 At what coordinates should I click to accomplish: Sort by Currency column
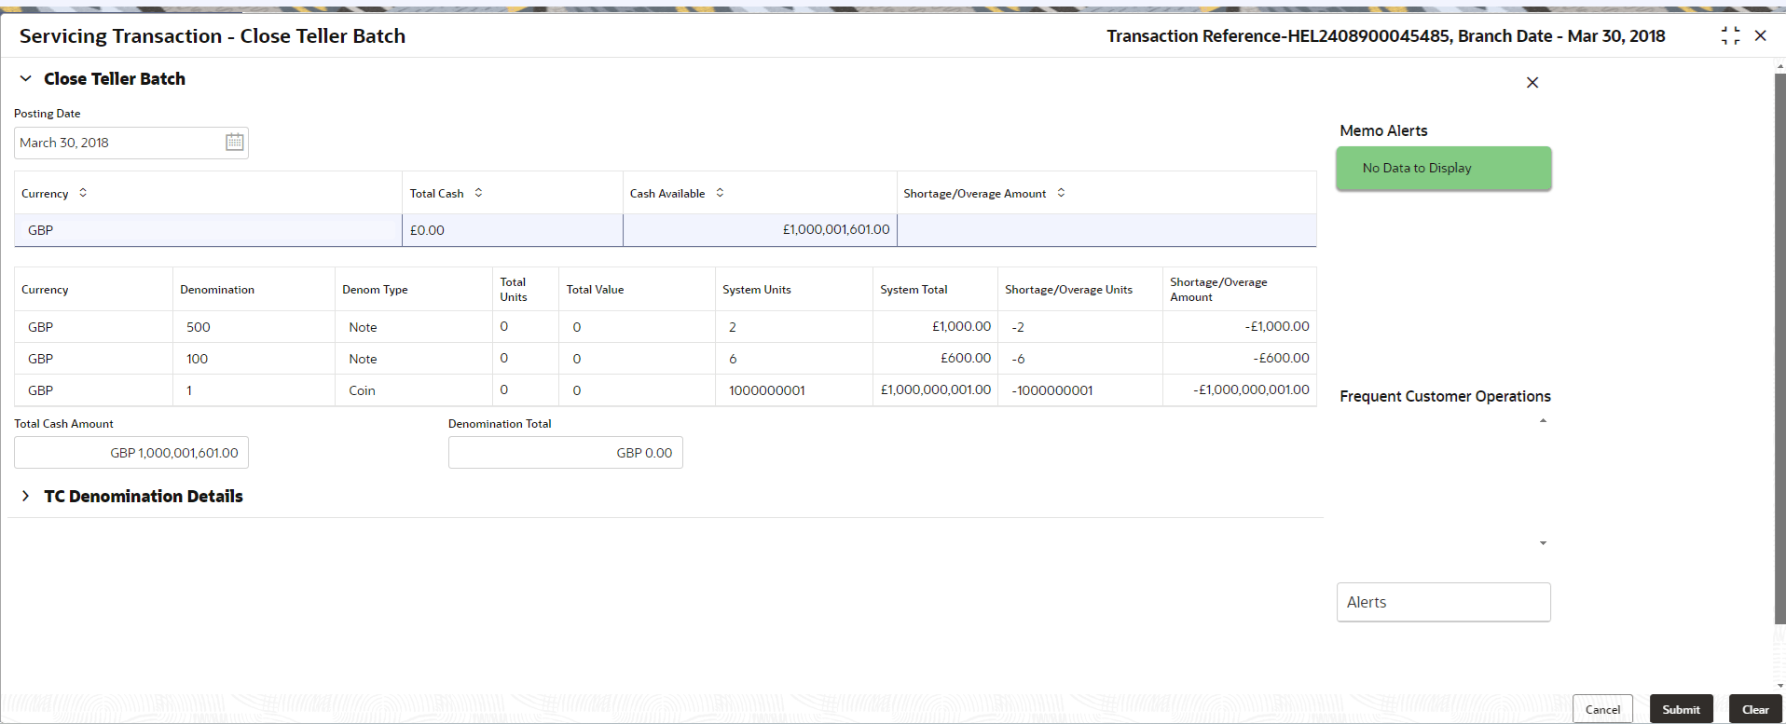pos(83,193)
